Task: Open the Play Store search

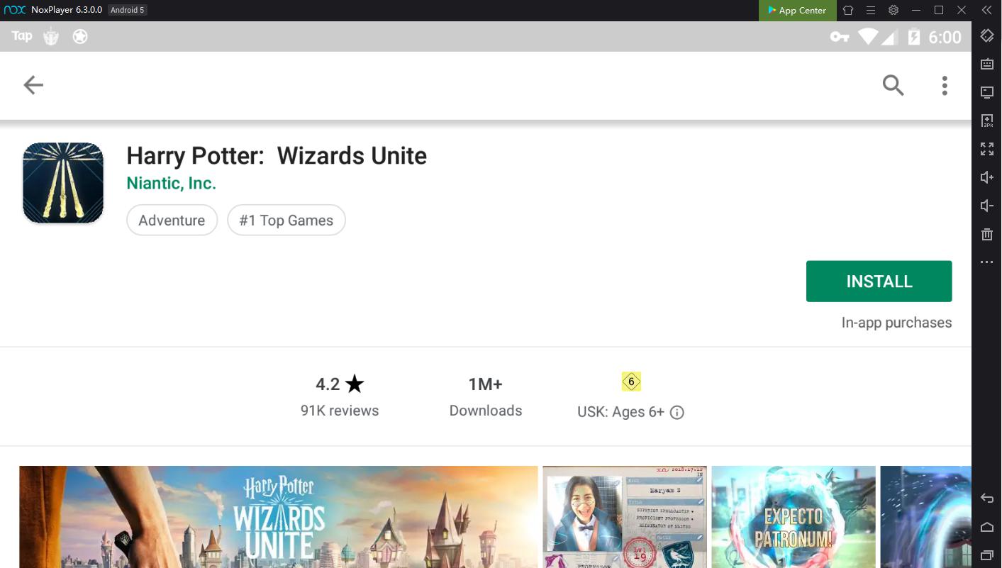Action: (x=893, y=85)
